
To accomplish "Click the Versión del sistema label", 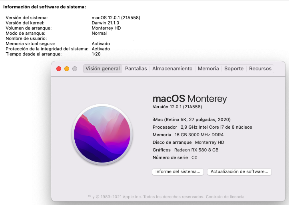I will pyautogui.click(x=26, y=18).
